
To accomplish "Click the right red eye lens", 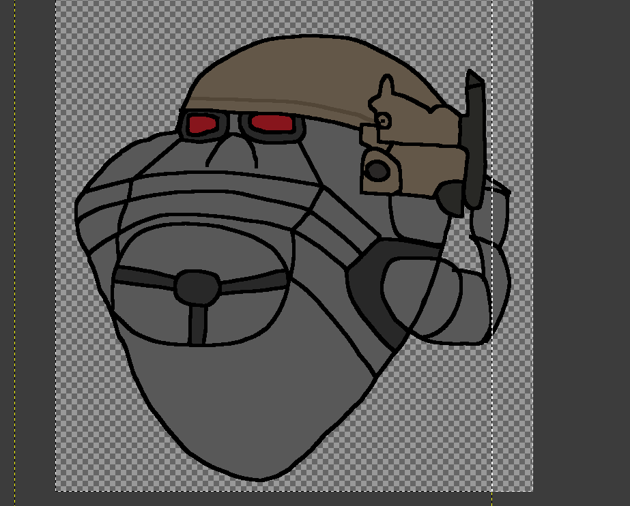I will [x=272, y=123].
